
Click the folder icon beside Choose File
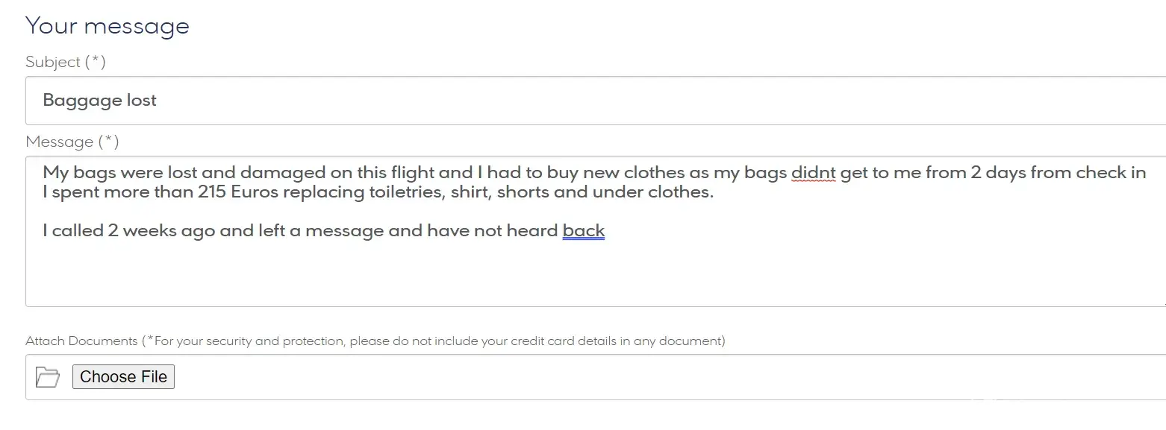(x=48, y=377)
